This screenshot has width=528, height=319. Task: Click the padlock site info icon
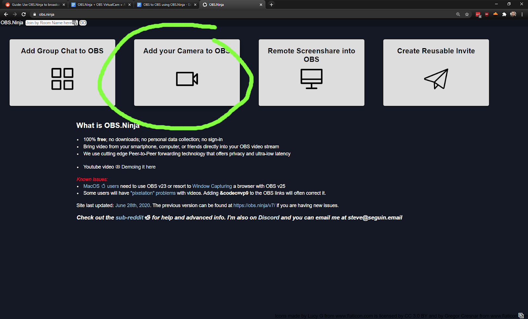(34, 14)
